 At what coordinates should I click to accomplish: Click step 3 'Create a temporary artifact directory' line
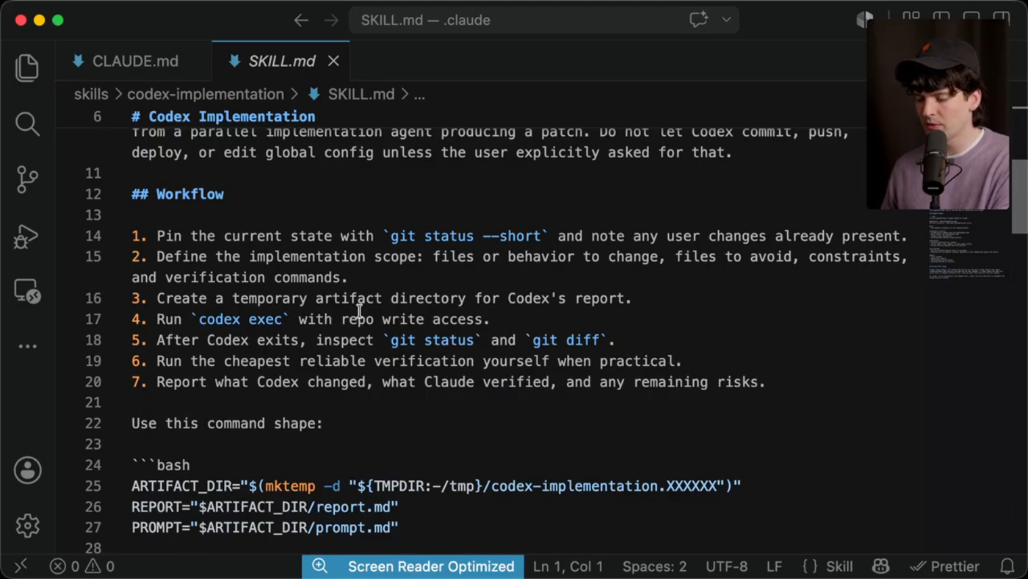point(381,298)
